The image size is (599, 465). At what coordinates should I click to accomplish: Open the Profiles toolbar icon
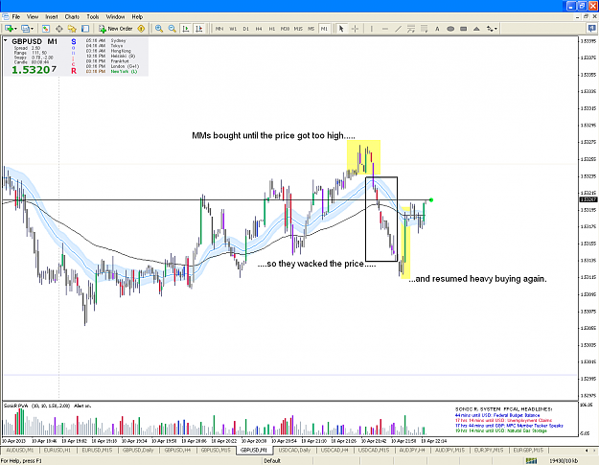[25, 29]
